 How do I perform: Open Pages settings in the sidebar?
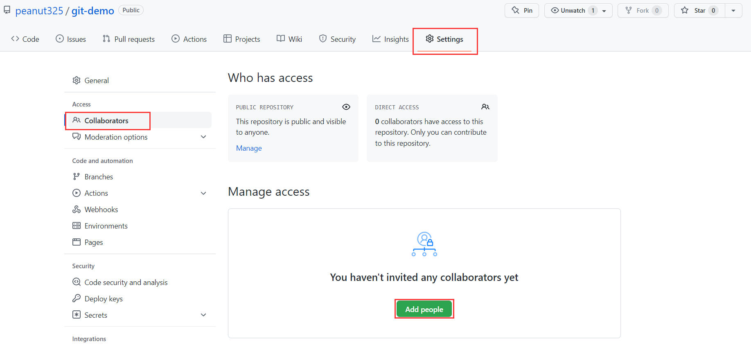(x=138, y=242)
